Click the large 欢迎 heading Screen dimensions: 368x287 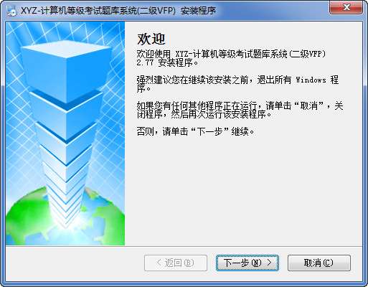point(151,39)
